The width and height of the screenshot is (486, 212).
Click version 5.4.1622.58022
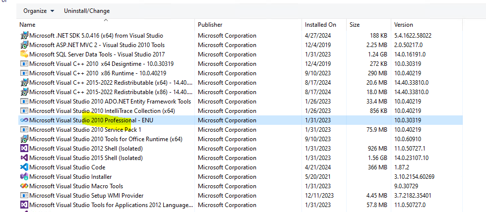click(x=413, y=36)
